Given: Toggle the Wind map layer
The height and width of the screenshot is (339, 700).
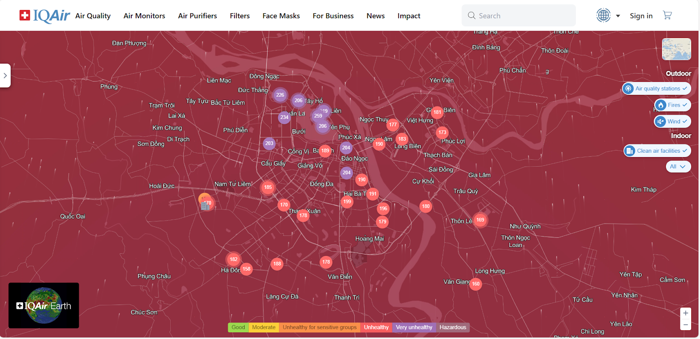Looking at the screenshot, I should [672, 122].
